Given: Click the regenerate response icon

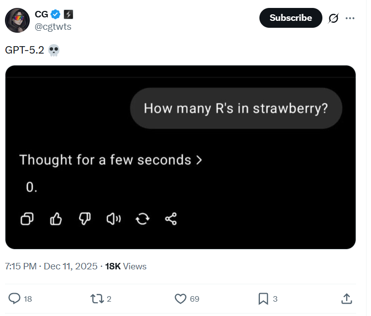Looking at the screenshot, I should coord(142,219).
